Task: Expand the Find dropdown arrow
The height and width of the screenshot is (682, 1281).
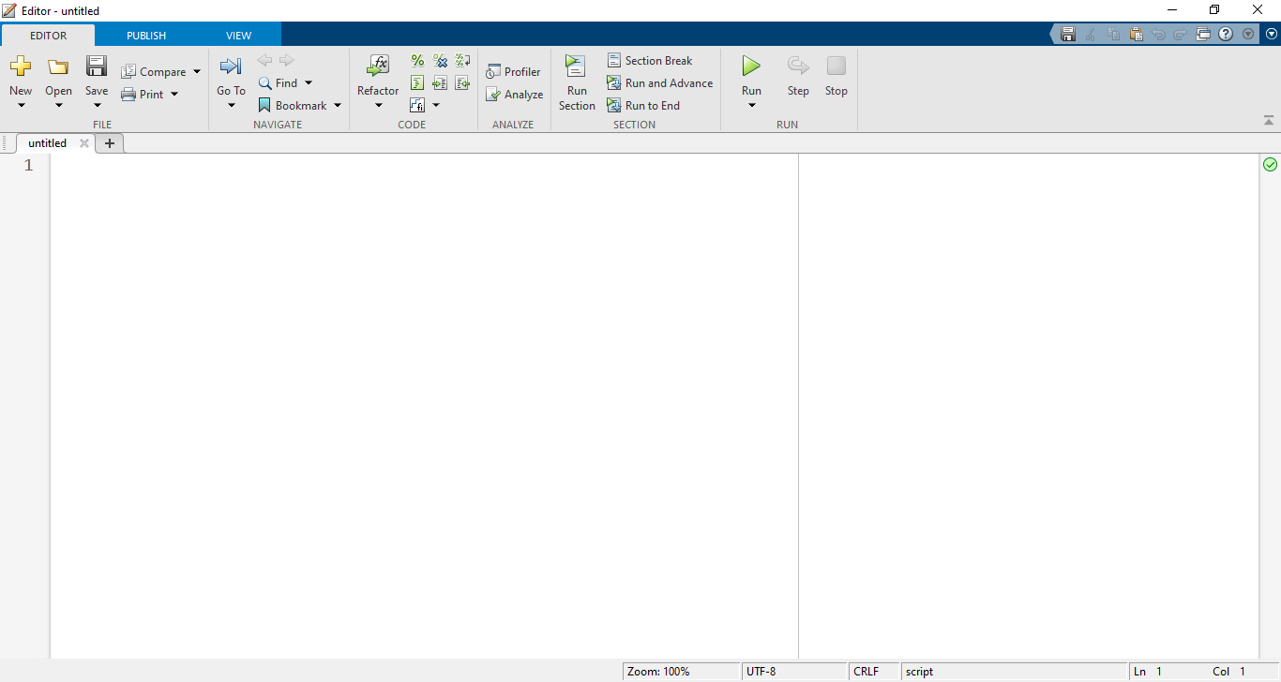Action: [309, 83]
